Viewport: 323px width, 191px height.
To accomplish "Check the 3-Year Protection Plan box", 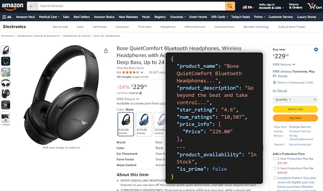I will [x=275, y=168].
